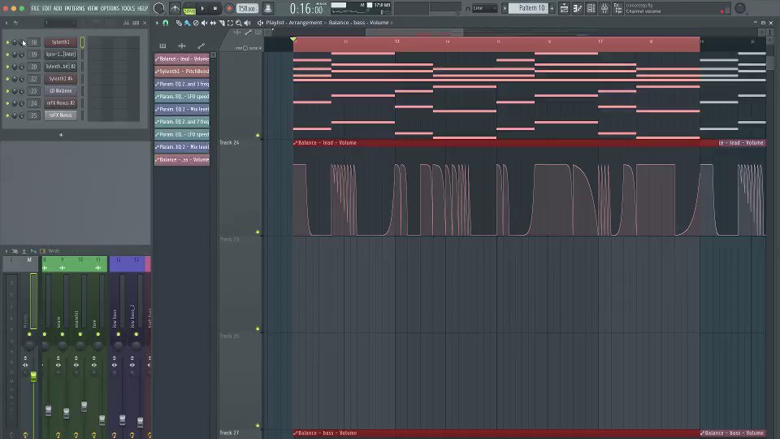Click the add channel plus button

(x=61, y=135)
